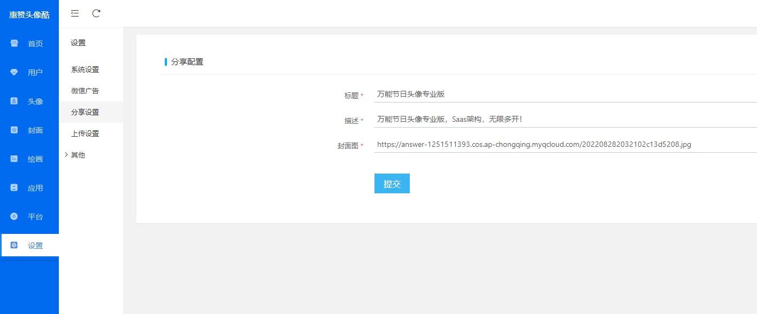The width and height of the screenshot is (757, 314).
Task: Collapse the sidebar with the menu-fold icon
Action: (75, 13)
